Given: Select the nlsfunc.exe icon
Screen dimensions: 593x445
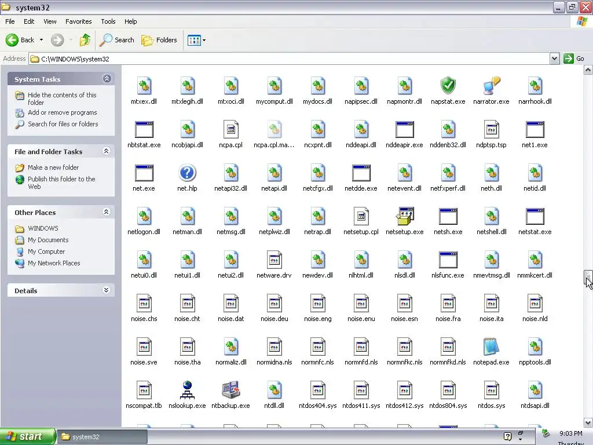Looking at the screenshot, I should point(448,260).
